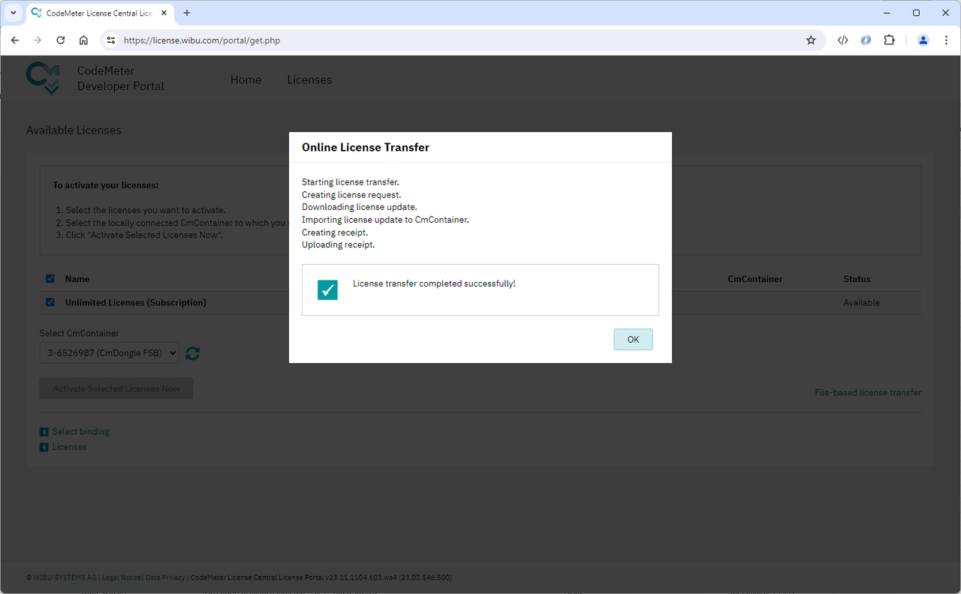This screenshot has height=594, width=961.
Task: Click the Unlimited Licenses (Subscription) row name
Action: tap(136, 303)
